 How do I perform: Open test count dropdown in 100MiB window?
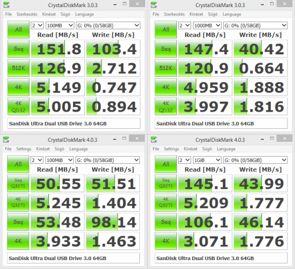point(37,160)
